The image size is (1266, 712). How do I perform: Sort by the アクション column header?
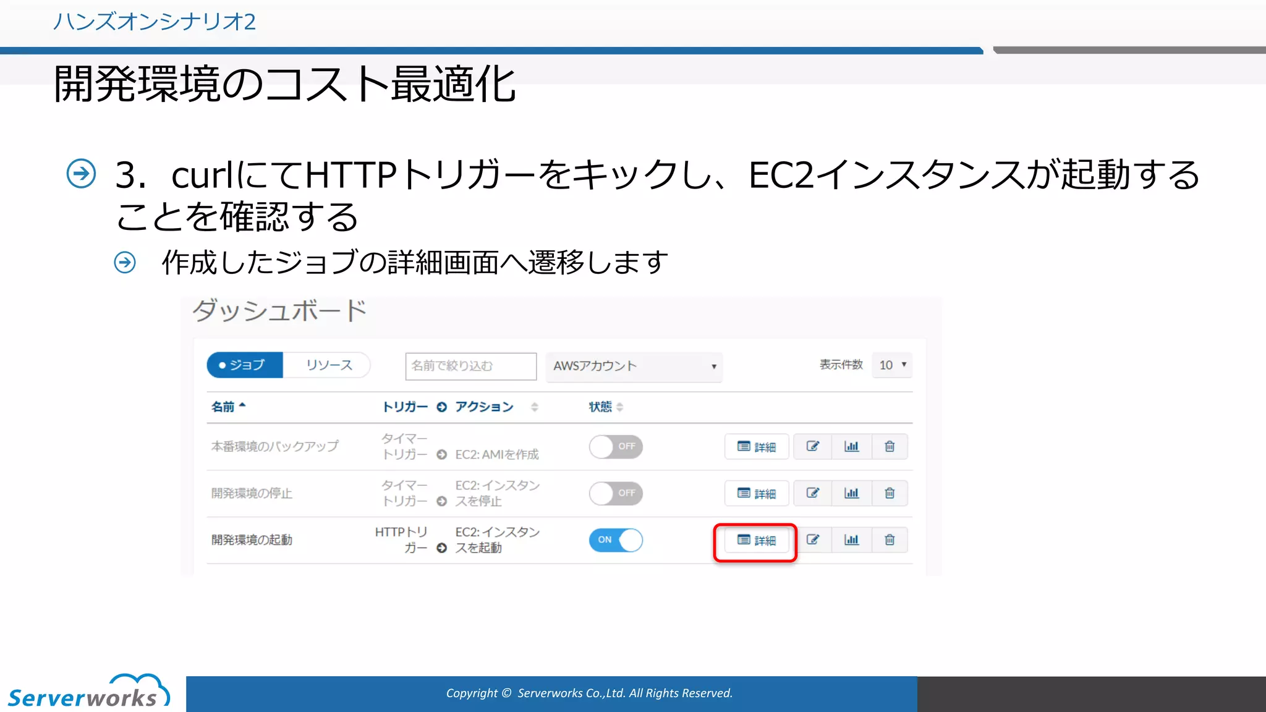tap(496, 407)
